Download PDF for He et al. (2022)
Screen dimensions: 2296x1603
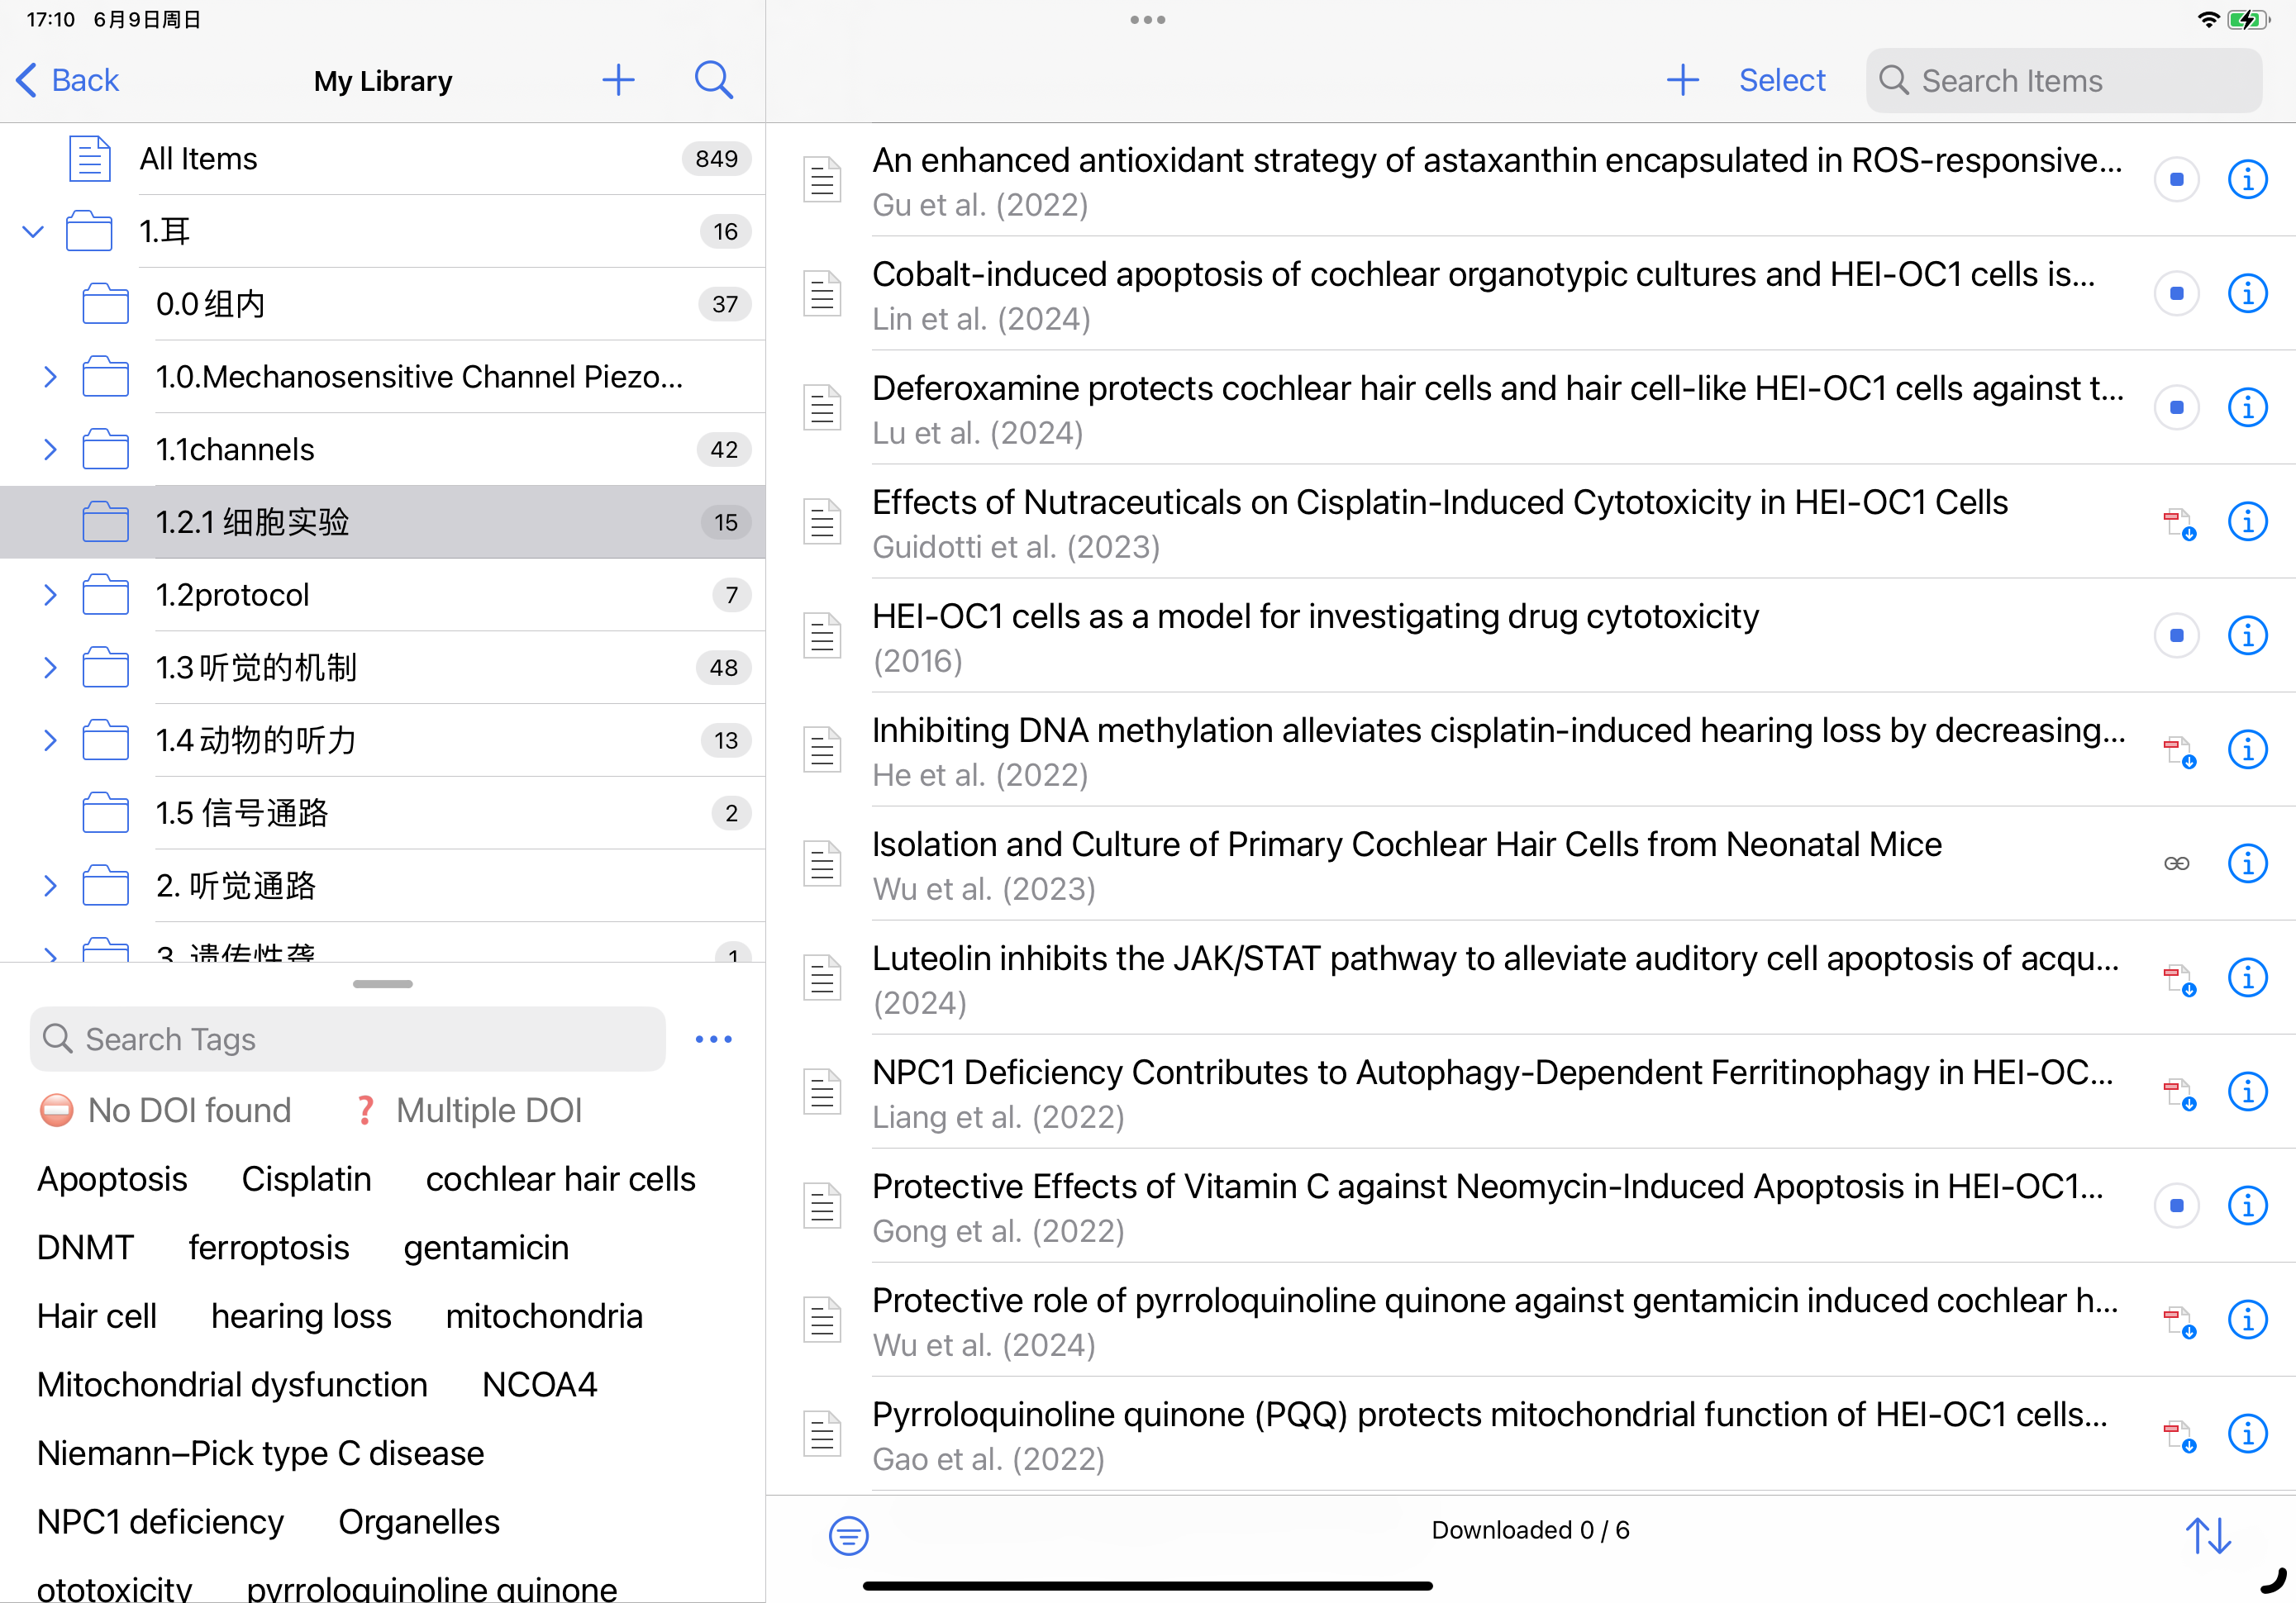[2179, 751]
